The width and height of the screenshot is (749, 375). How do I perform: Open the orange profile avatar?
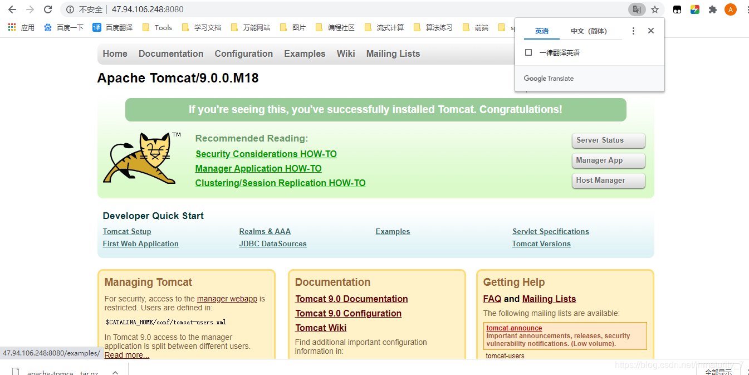[731, 9]
